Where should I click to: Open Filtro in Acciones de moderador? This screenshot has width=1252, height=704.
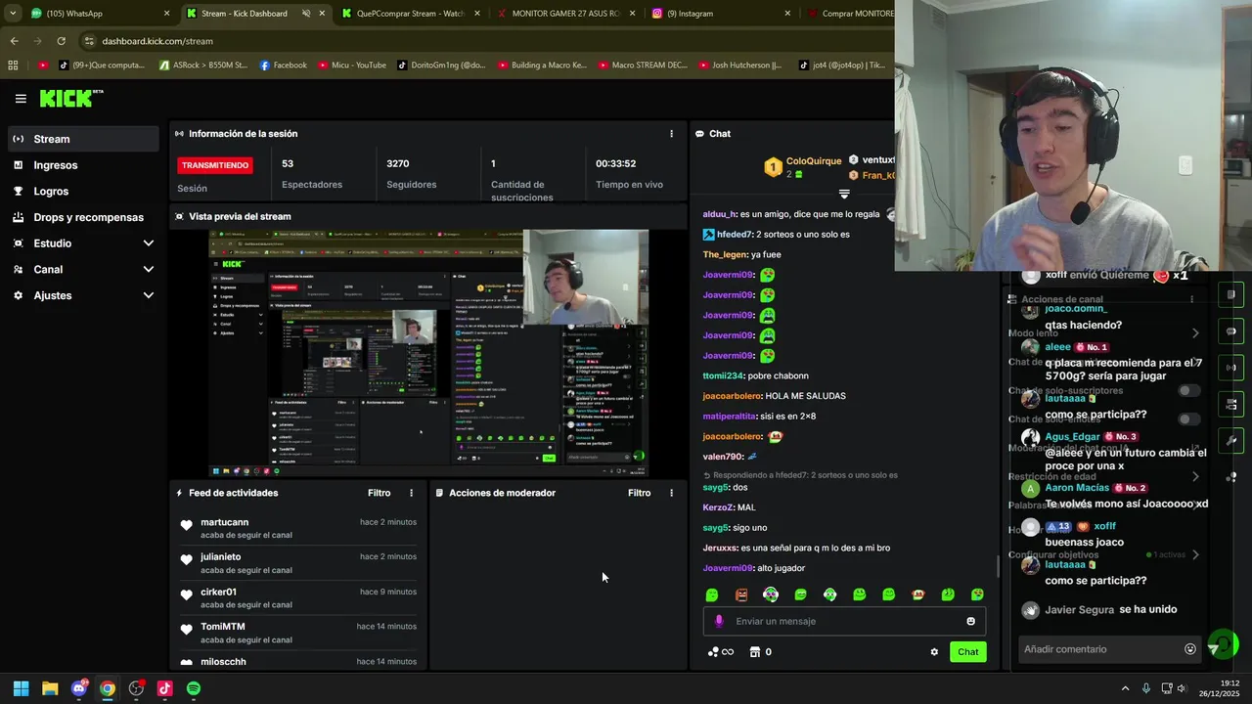pos(639,493)
